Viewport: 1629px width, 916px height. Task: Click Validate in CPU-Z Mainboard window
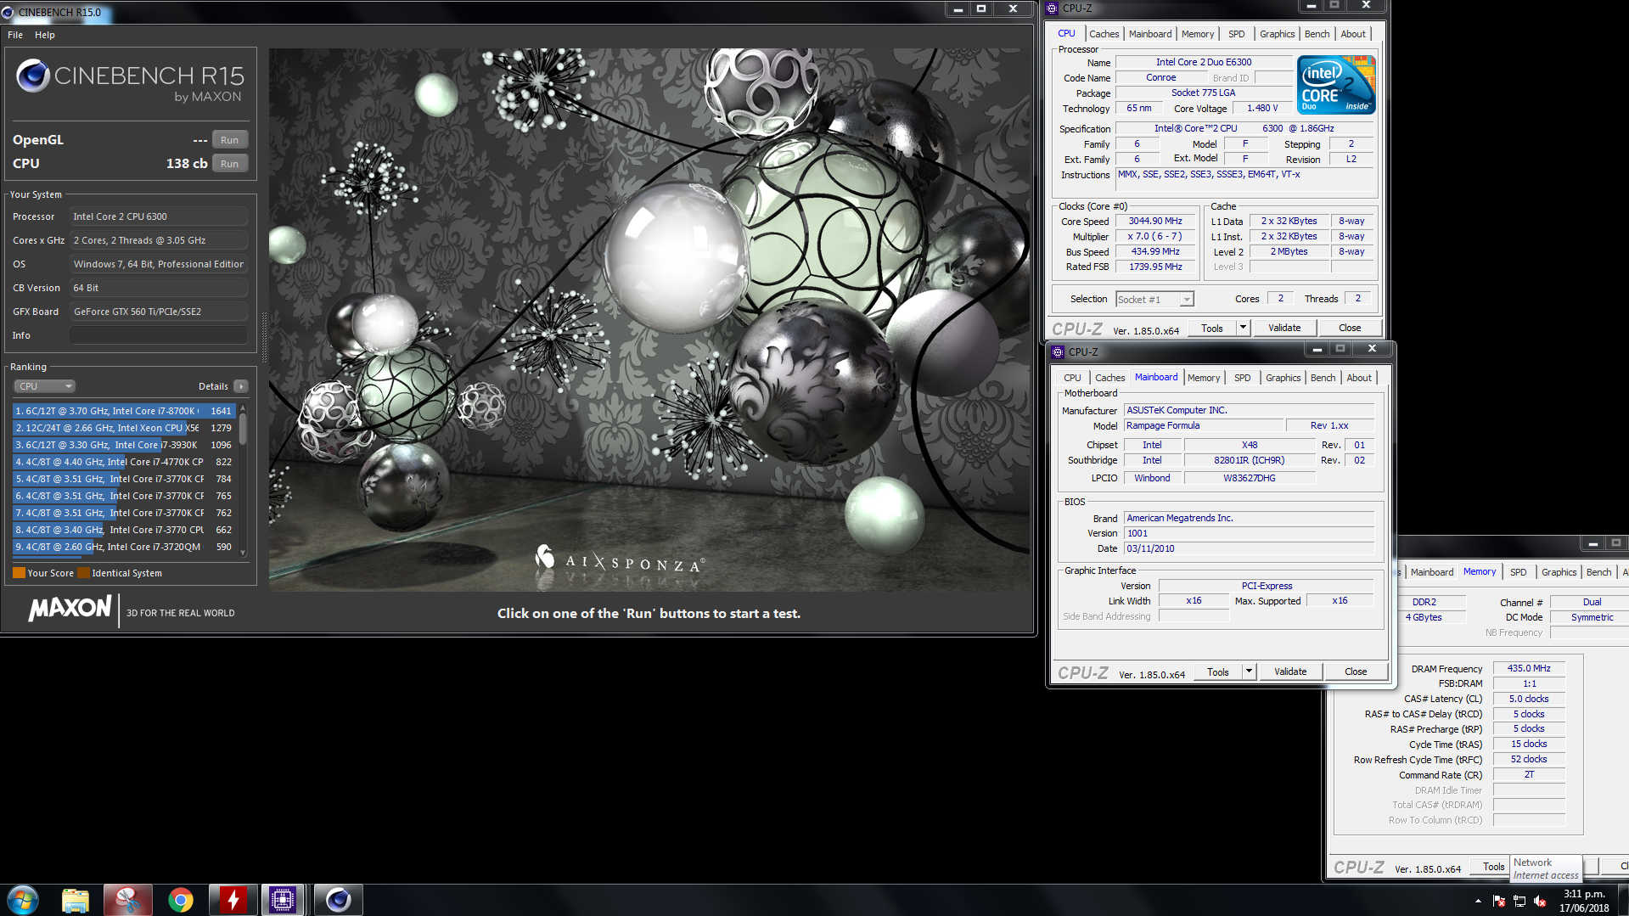[x=1290, y=672]
